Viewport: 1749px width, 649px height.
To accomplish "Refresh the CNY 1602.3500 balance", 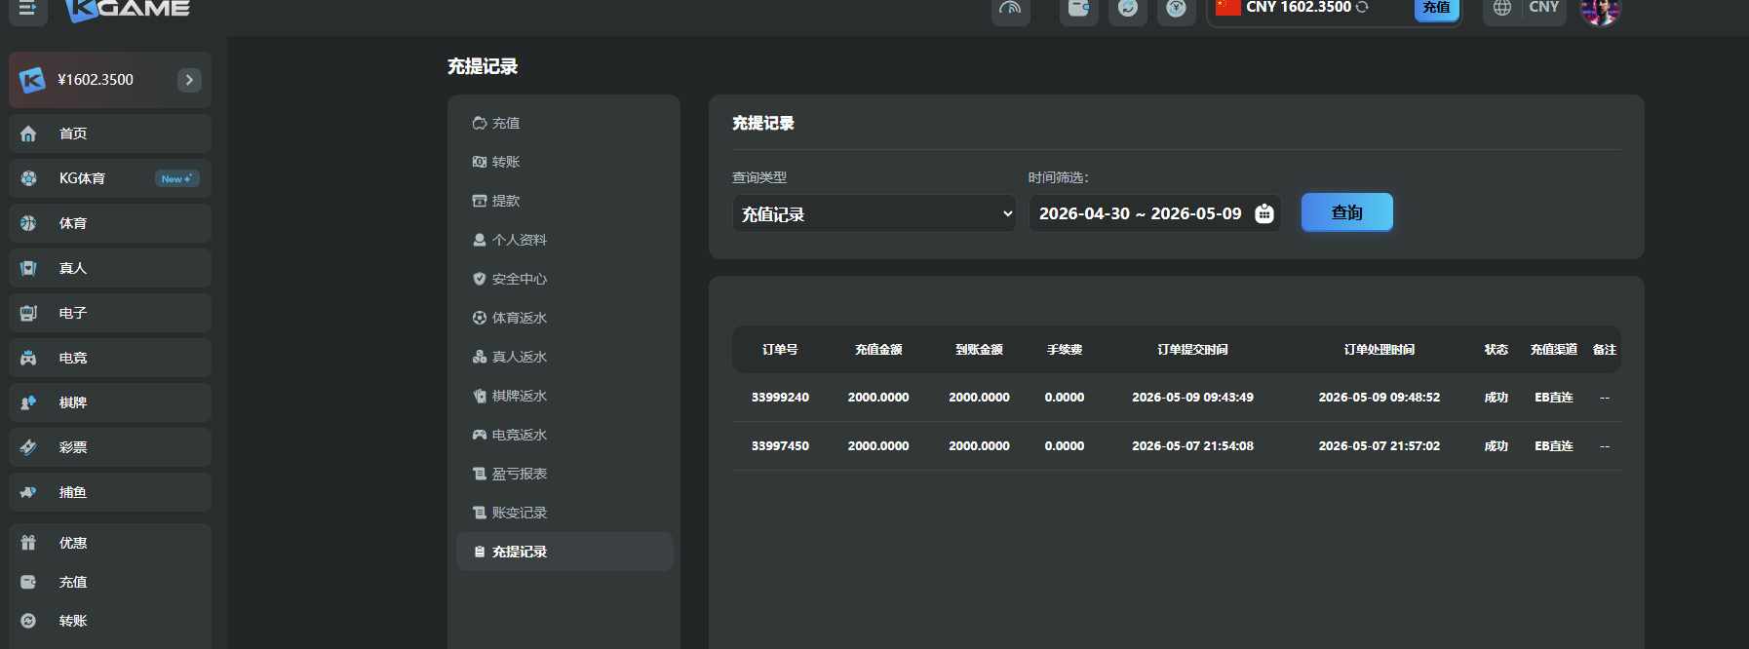I will click(1362, 7).
